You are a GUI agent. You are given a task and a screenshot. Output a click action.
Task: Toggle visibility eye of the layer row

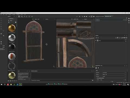tap(96, 41)
